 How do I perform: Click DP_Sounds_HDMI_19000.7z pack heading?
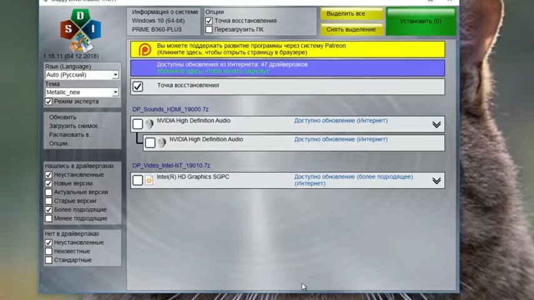pos(171,109)
